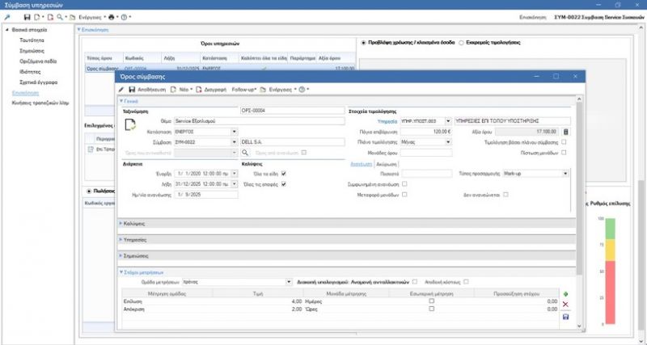Viewport: 647px width, 345px height.
Task: Open the Follow-up menu in dialog toolbar
Action: (x=244, y=90)
